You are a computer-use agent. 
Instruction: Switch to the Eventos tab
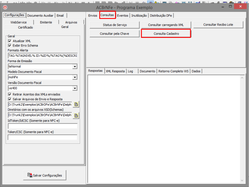coord(123,16)
